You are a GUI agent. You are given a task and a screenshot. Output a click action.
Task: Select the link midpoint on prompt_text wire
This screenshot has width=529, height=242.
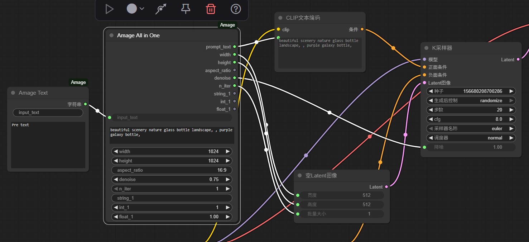coord(256,42)
